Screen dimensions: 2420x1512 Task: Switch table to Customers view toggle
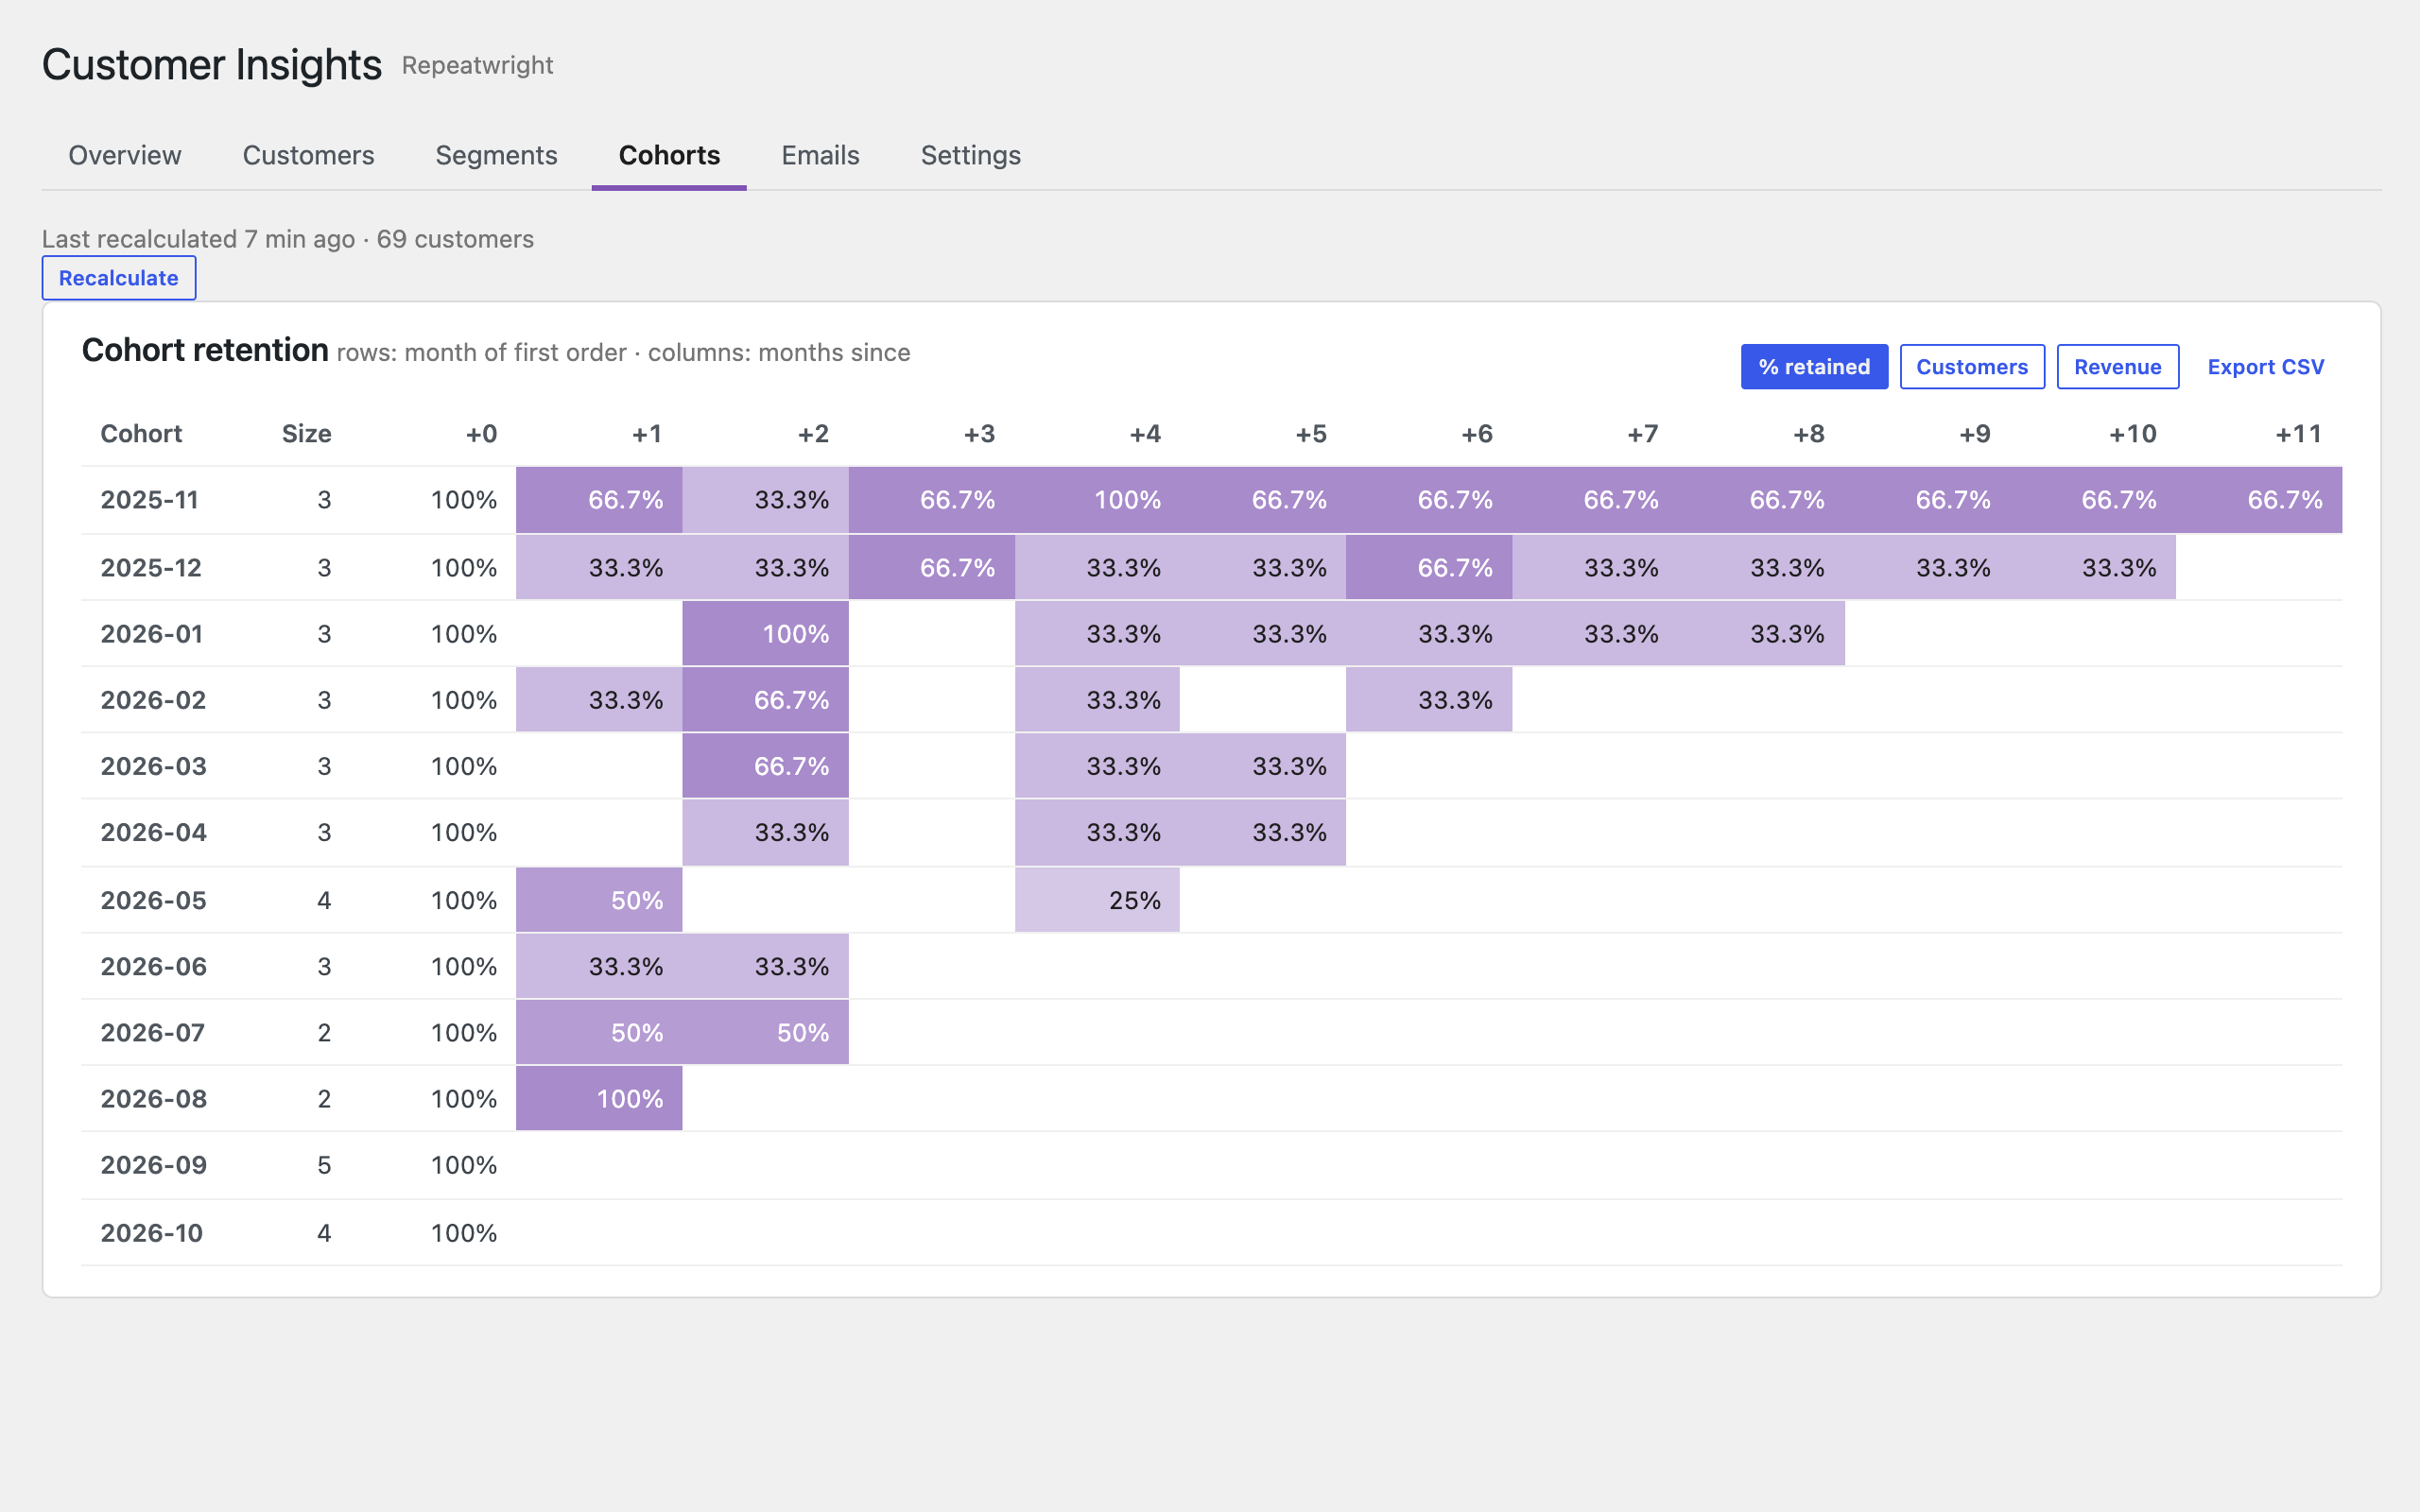pos(1972,367)
